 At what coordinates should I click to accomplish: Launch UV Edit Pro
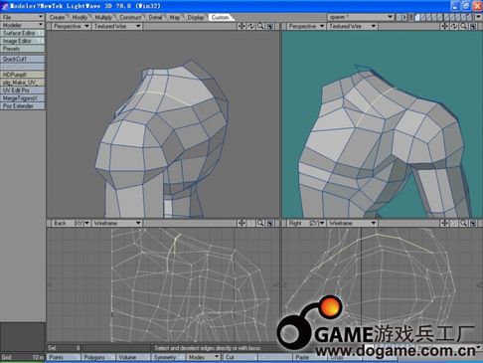(x=23, y=91)
